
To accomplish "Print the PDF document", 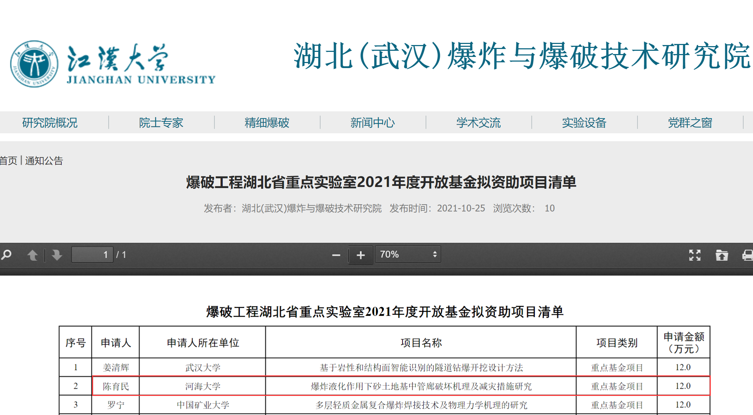I will [x=747, y=255].
